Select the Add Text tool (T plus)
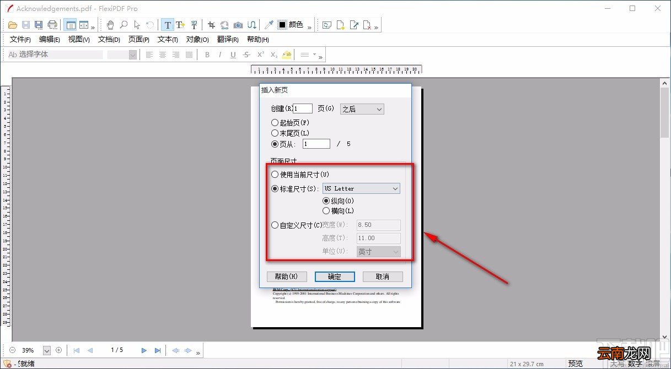 point(180,25)
